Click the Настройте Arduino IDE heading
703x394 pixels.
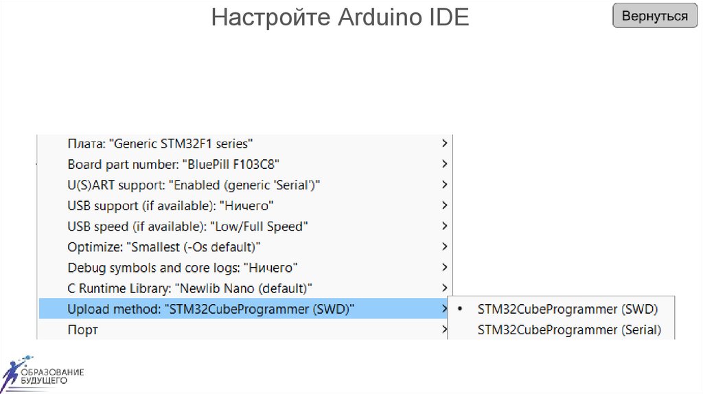click(340, 17)
